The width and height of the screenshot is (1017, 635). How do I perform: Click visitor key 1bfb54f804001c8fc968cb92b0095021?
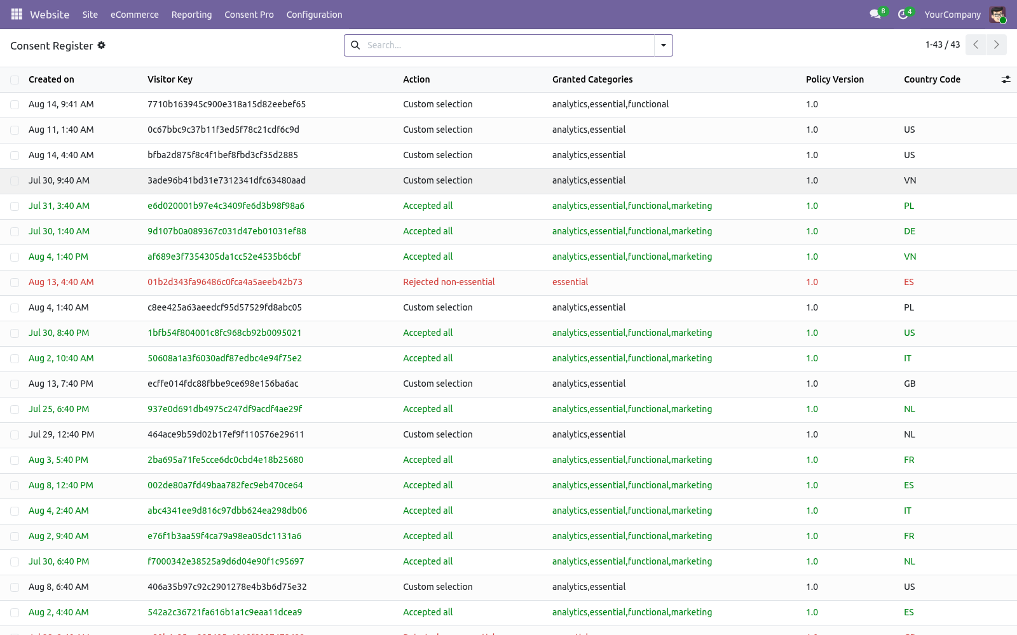pyautogui.click(x=224, y=333)
